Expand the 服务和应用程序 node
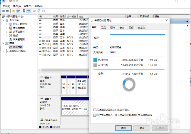This screenshot has height=134, width=191. pyautogui.click(x=3, y=51)
